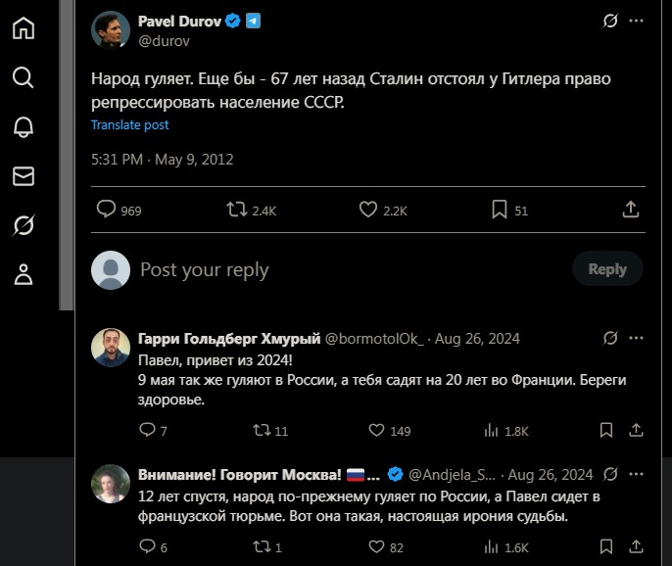
Task: Repost Pavel Durov's post
Action: click(x=237, y=209)
